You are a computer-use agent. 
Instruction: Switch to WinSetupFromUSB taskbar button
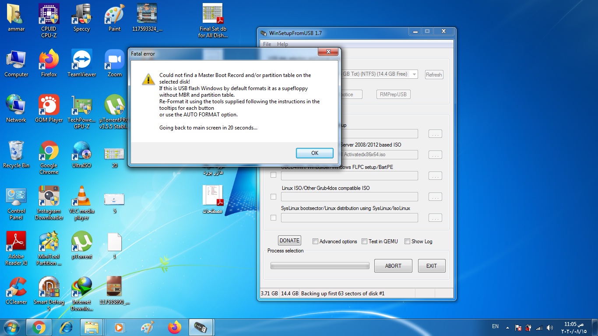200,327
